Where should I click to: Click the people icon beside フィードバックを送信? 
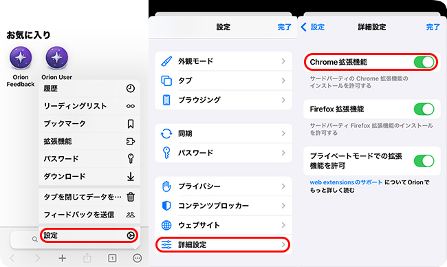point(131,215)
